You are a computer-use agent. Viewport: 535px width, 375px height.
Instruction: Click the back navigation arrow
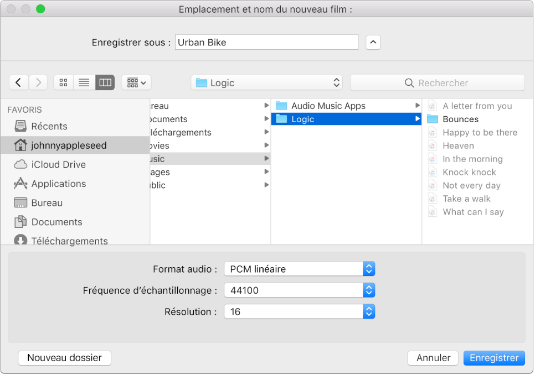(x=18, y=83)
